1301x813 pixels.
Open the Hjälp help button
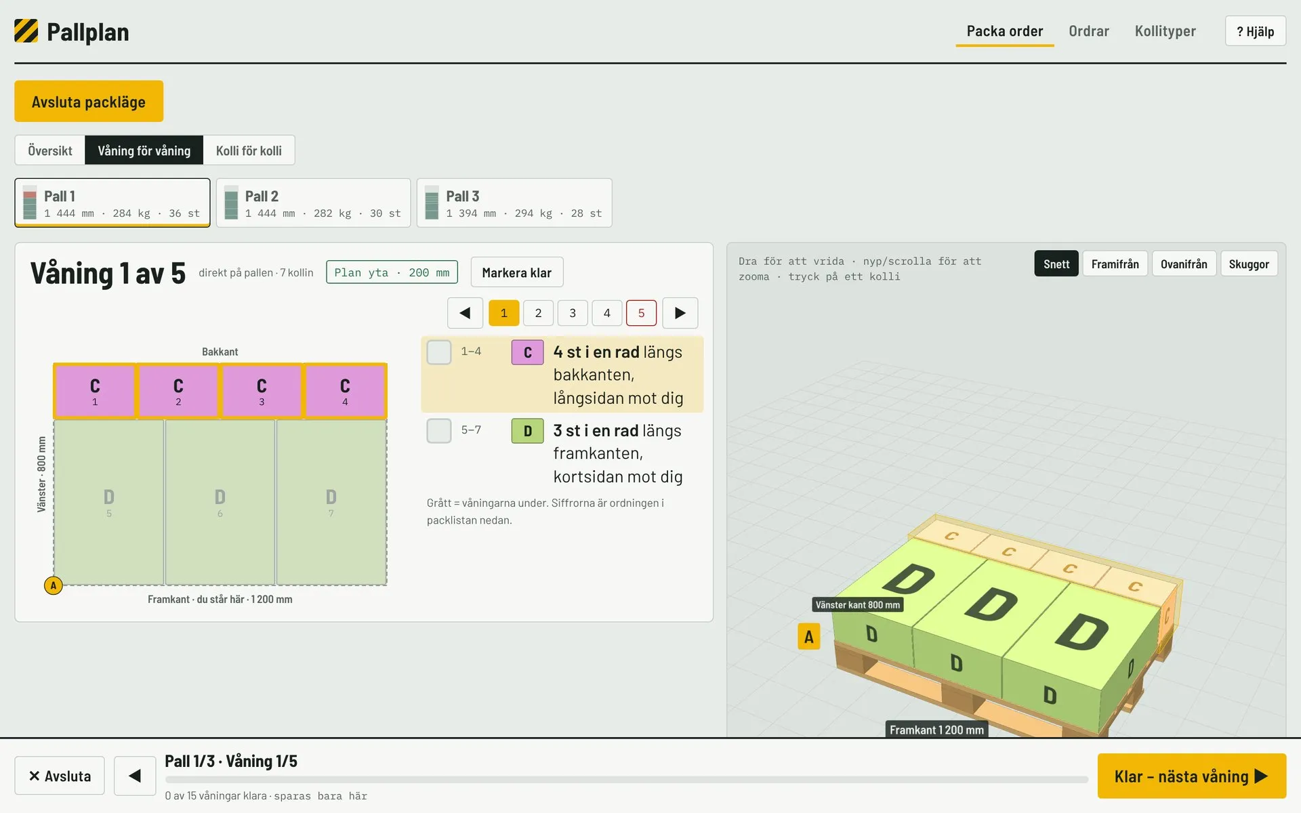point(1255,31)
